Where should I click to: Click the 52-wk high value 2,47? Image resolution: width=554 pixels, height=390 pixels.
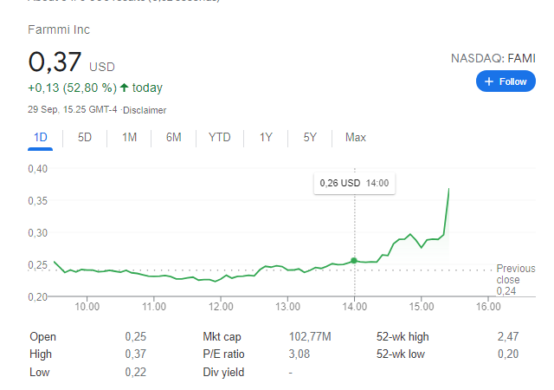click(x=506, y=336)
